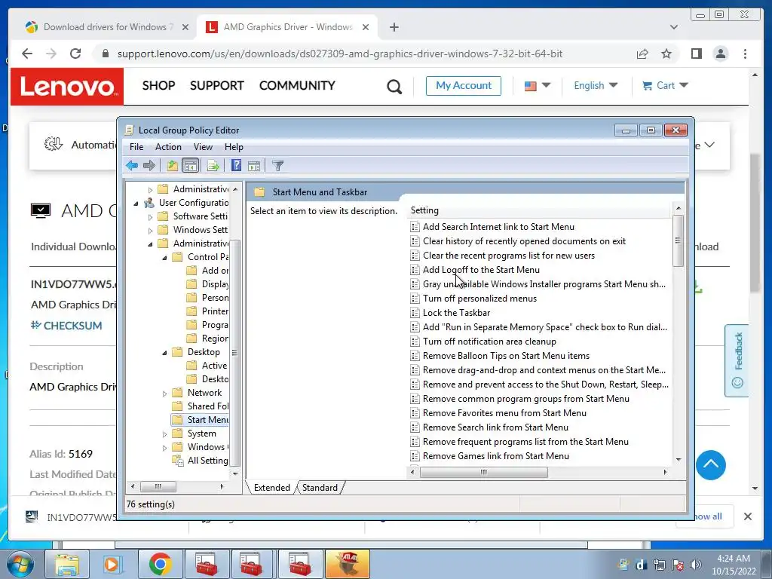The width and height of the screenshot is (772, 579).
Task: Open Chrome tab search chevron
Action: 673,27
